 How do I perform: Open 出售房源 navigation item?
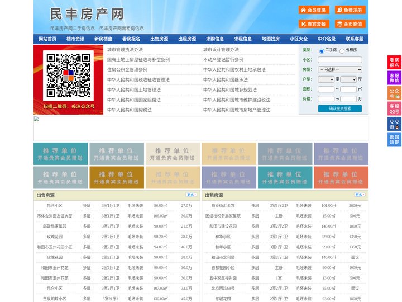[x=159, y=39]
